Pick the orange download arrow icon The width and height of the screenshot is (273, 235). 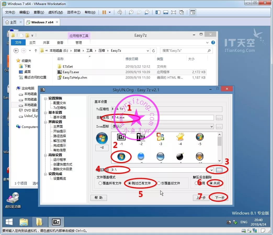[x=200, y=156]
